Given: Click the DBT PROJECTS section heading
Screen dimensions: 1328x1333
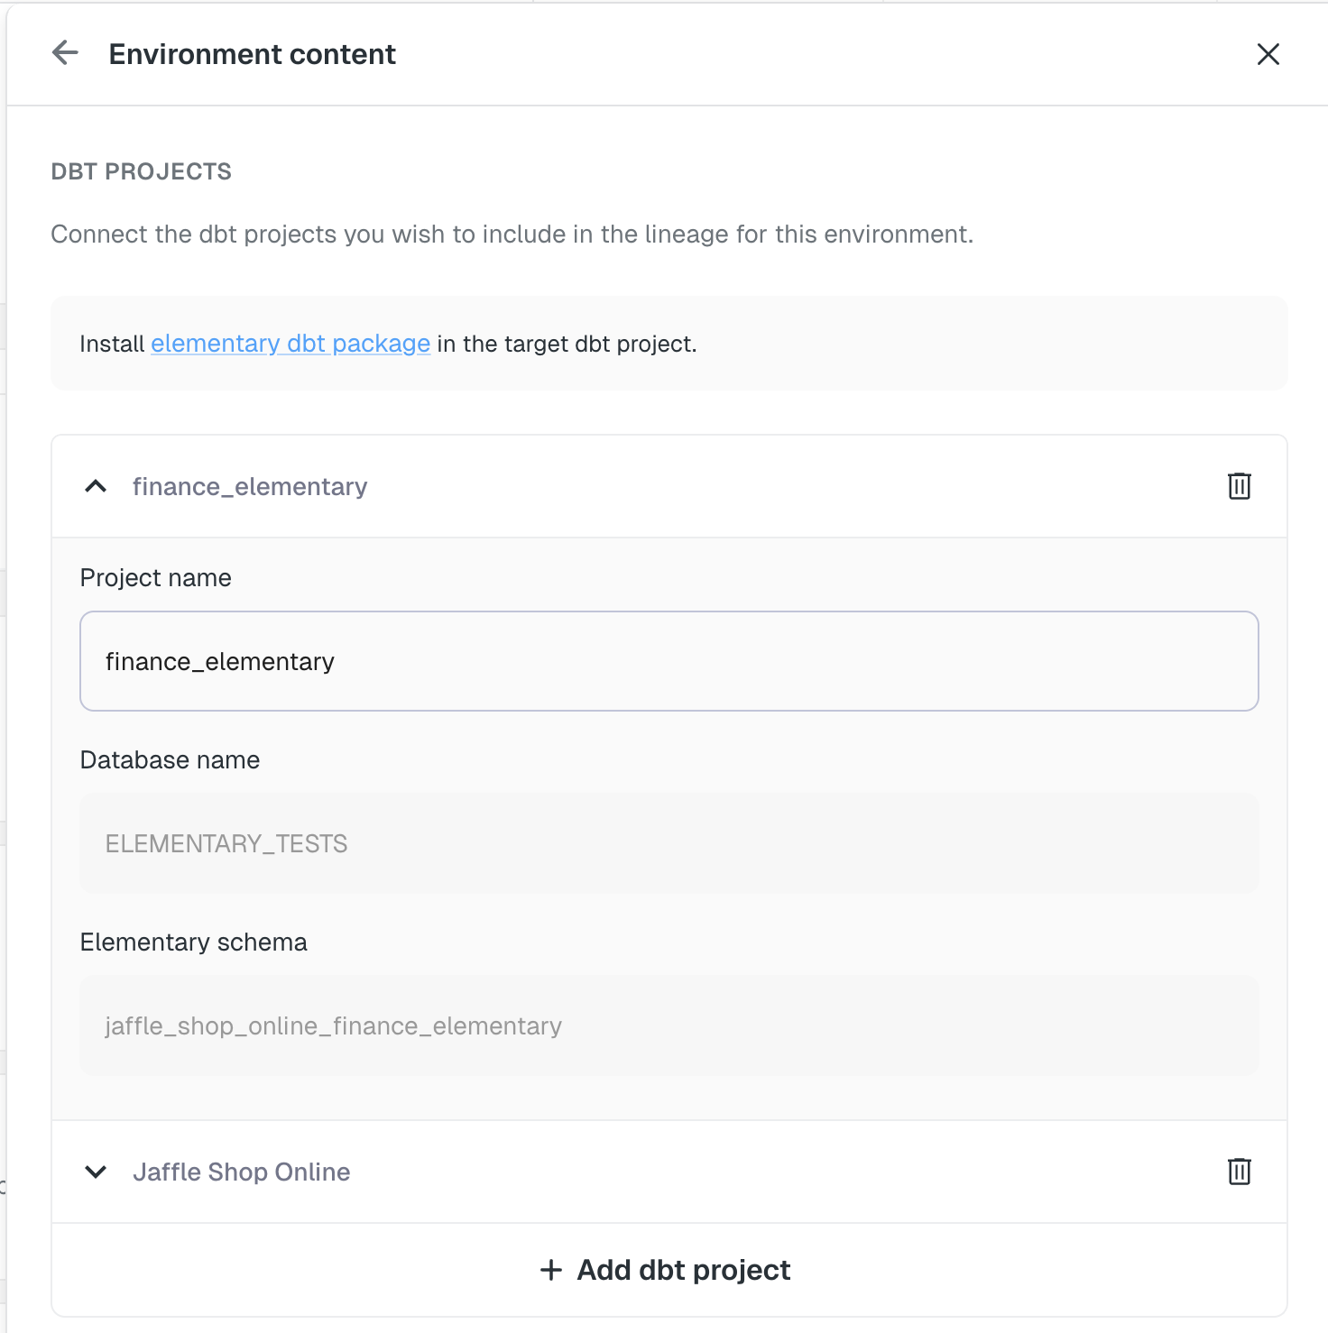Looking at the screenshot, I should coord(142,171).
